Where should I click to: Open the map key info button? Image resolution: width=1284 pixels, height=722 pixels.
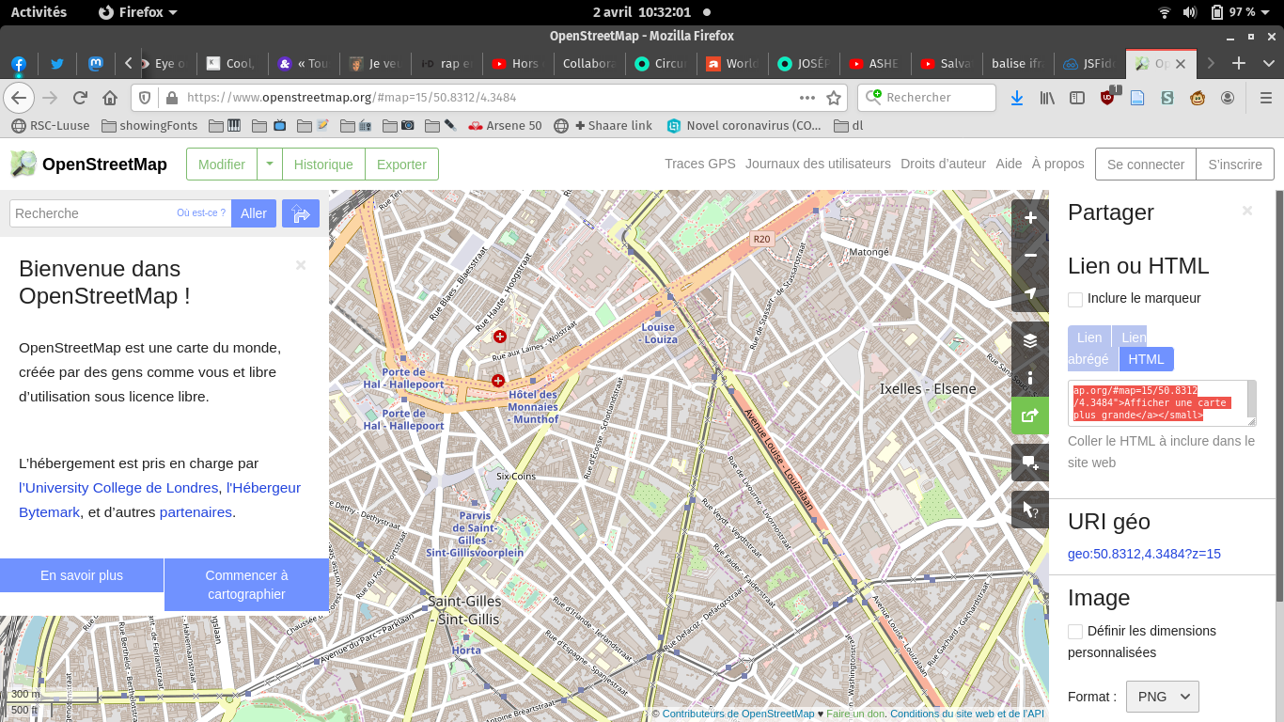pyautogui.click(x=1030, y=378)
